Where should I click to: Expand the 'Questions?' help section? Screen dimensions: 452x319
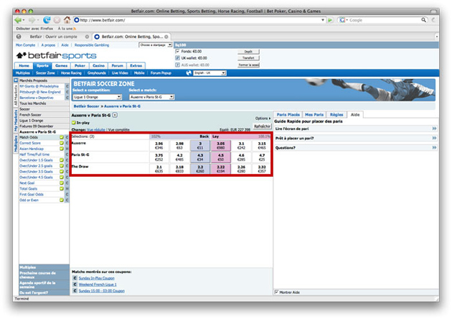coord(434,147)
